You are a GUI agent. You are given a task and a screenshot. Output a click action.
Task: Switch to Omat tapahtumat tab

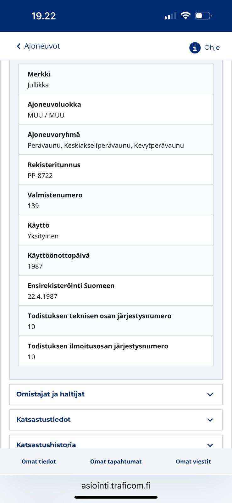116,462
